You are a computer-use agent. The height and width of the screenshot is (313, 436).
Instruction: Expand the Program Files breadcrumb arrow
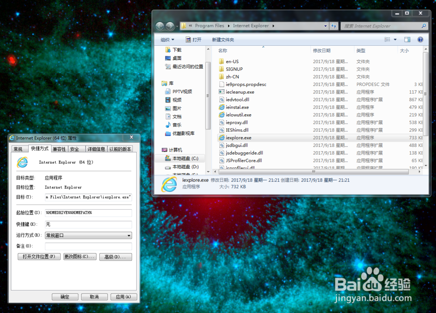click(x=228, y=26)
